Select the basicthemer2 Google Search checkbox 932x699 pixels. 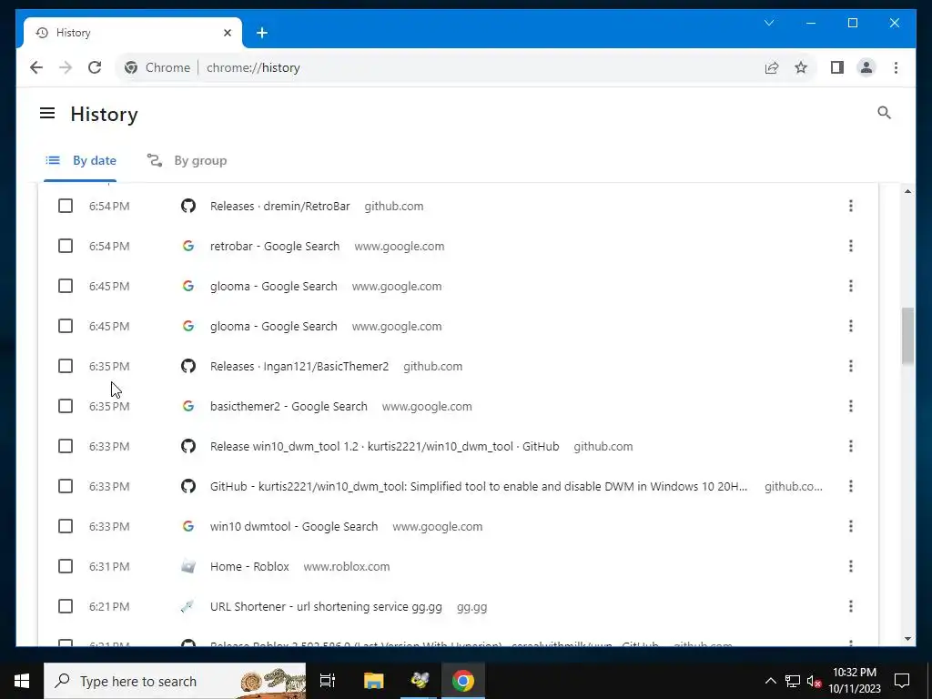[x=66, y=406]
